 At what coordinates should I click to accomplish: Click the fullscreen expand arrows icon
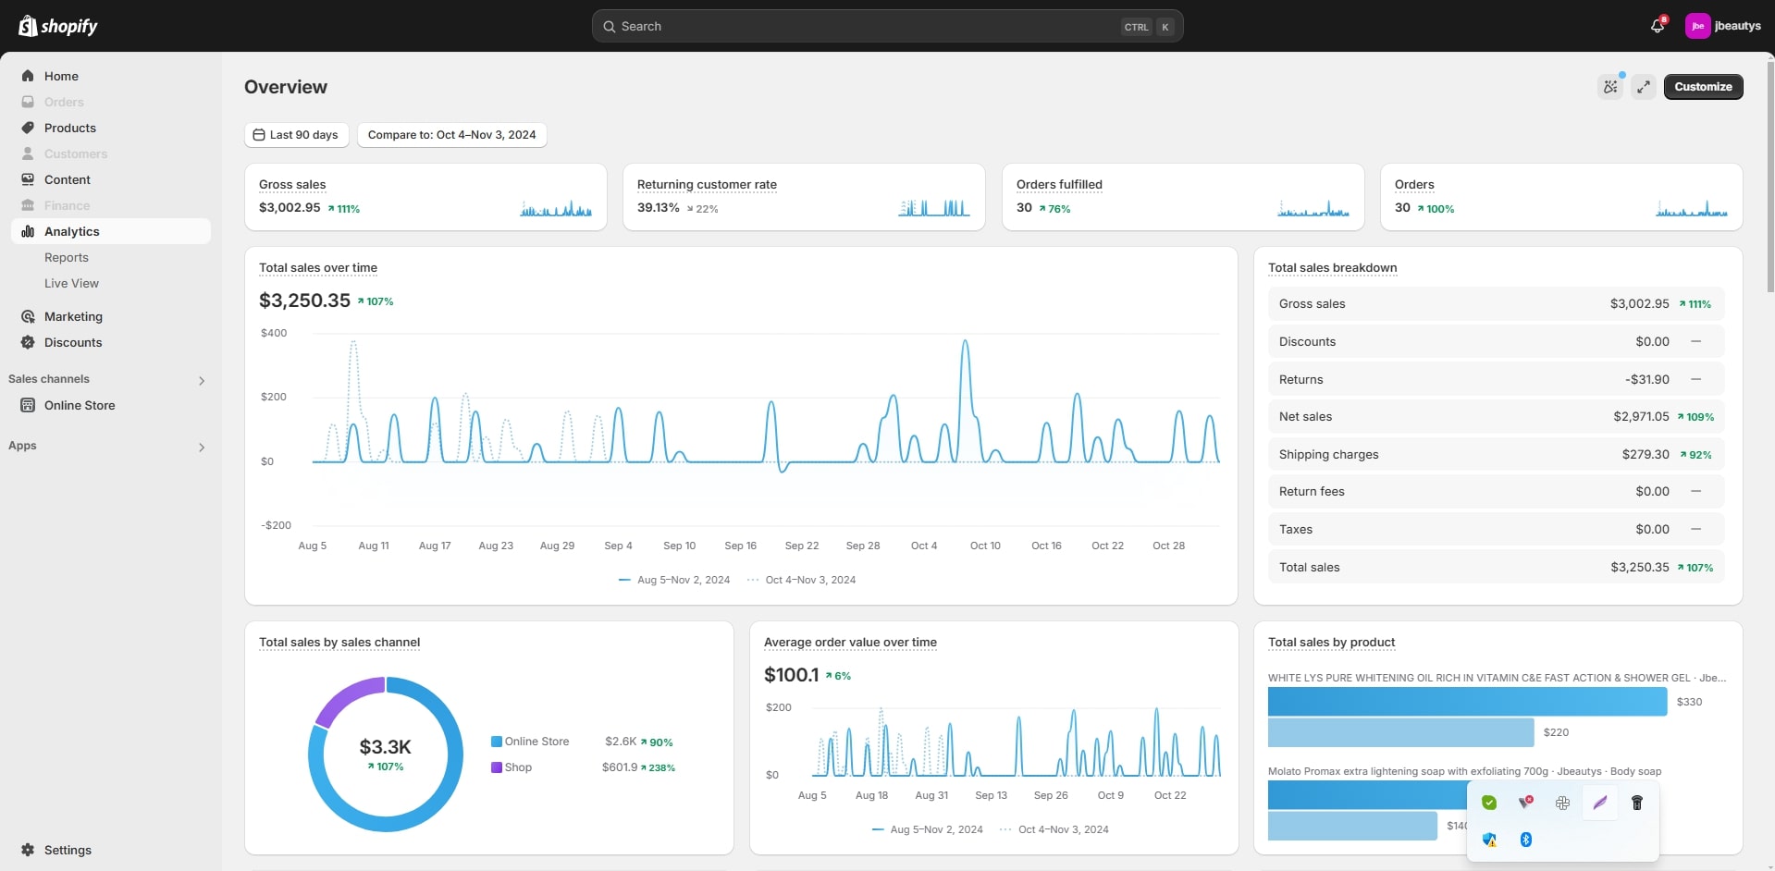[1644, 87]
